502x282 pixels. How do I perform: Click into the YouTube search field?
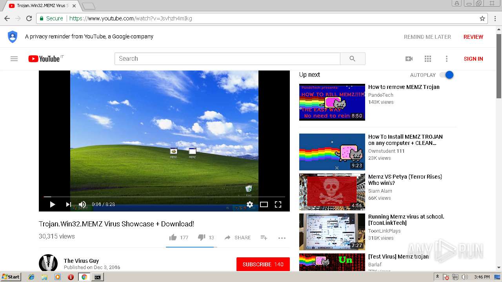(x=227, y=59)
